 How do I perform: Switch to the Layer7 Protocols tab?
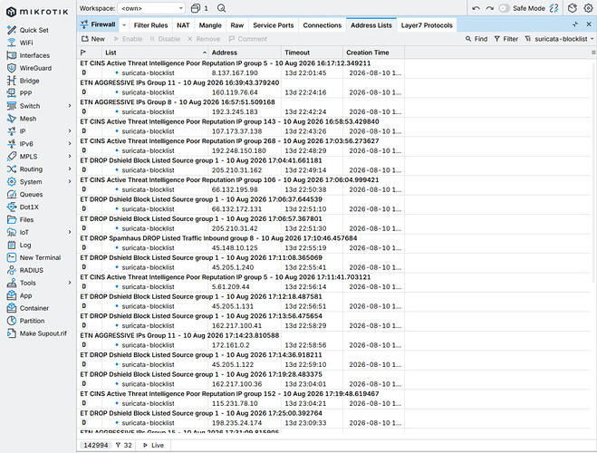[427, 25]
